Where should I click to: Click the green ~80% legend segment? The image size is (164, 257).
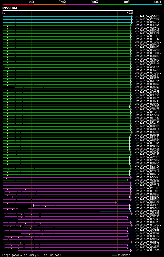114,5
